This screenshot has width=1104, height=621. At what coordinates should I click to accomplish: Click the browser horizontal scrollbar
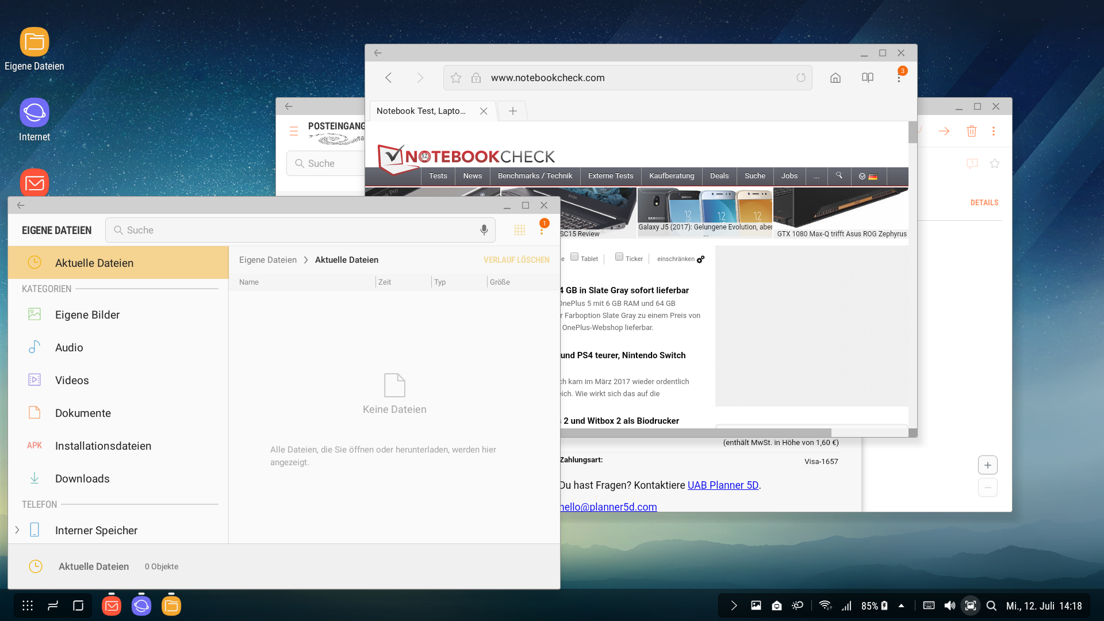coord(696,432)
